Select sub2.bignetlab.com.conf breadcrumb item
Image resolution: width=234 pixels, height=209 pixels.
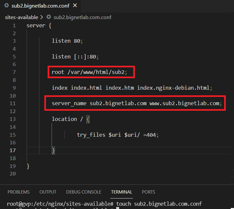tap(82, 17)
